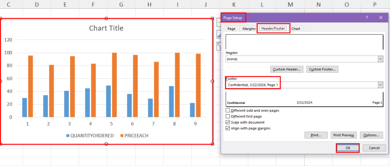
Task: Click the chart's top-right corner sizing handle
Action: 213,19
